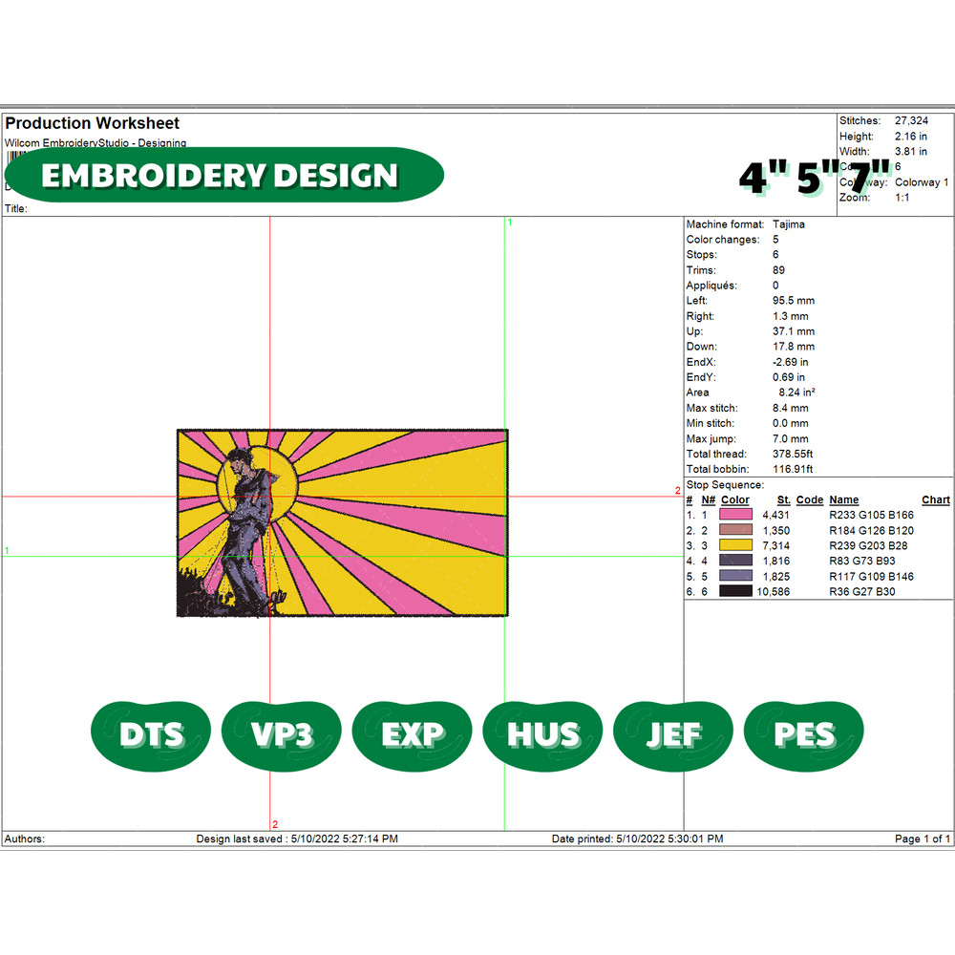This screenshot has width=955, height=955.
Task: Click the Code column header
Action: point(809,499)
